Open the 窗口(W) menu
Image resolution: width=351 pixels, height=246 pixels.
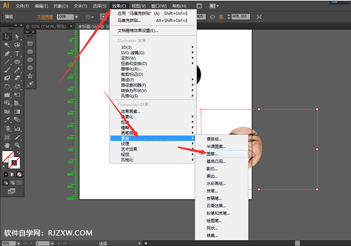pyautogui.click(x=159, y=6)
